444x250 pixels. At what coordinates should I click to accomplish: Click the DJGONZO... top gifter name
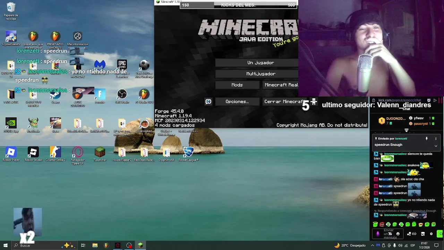396,118
